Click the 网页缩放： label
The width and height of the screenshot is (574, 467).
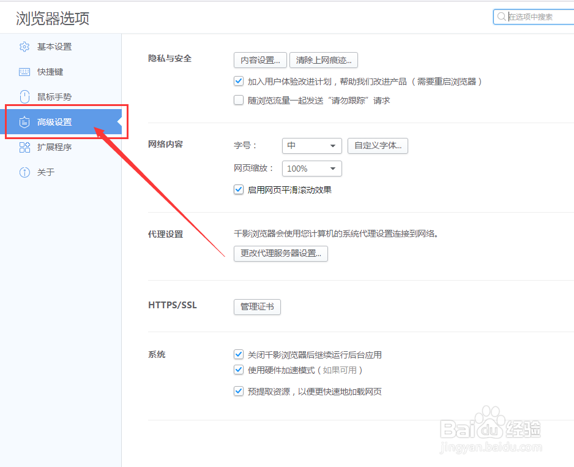pos(254,169)
